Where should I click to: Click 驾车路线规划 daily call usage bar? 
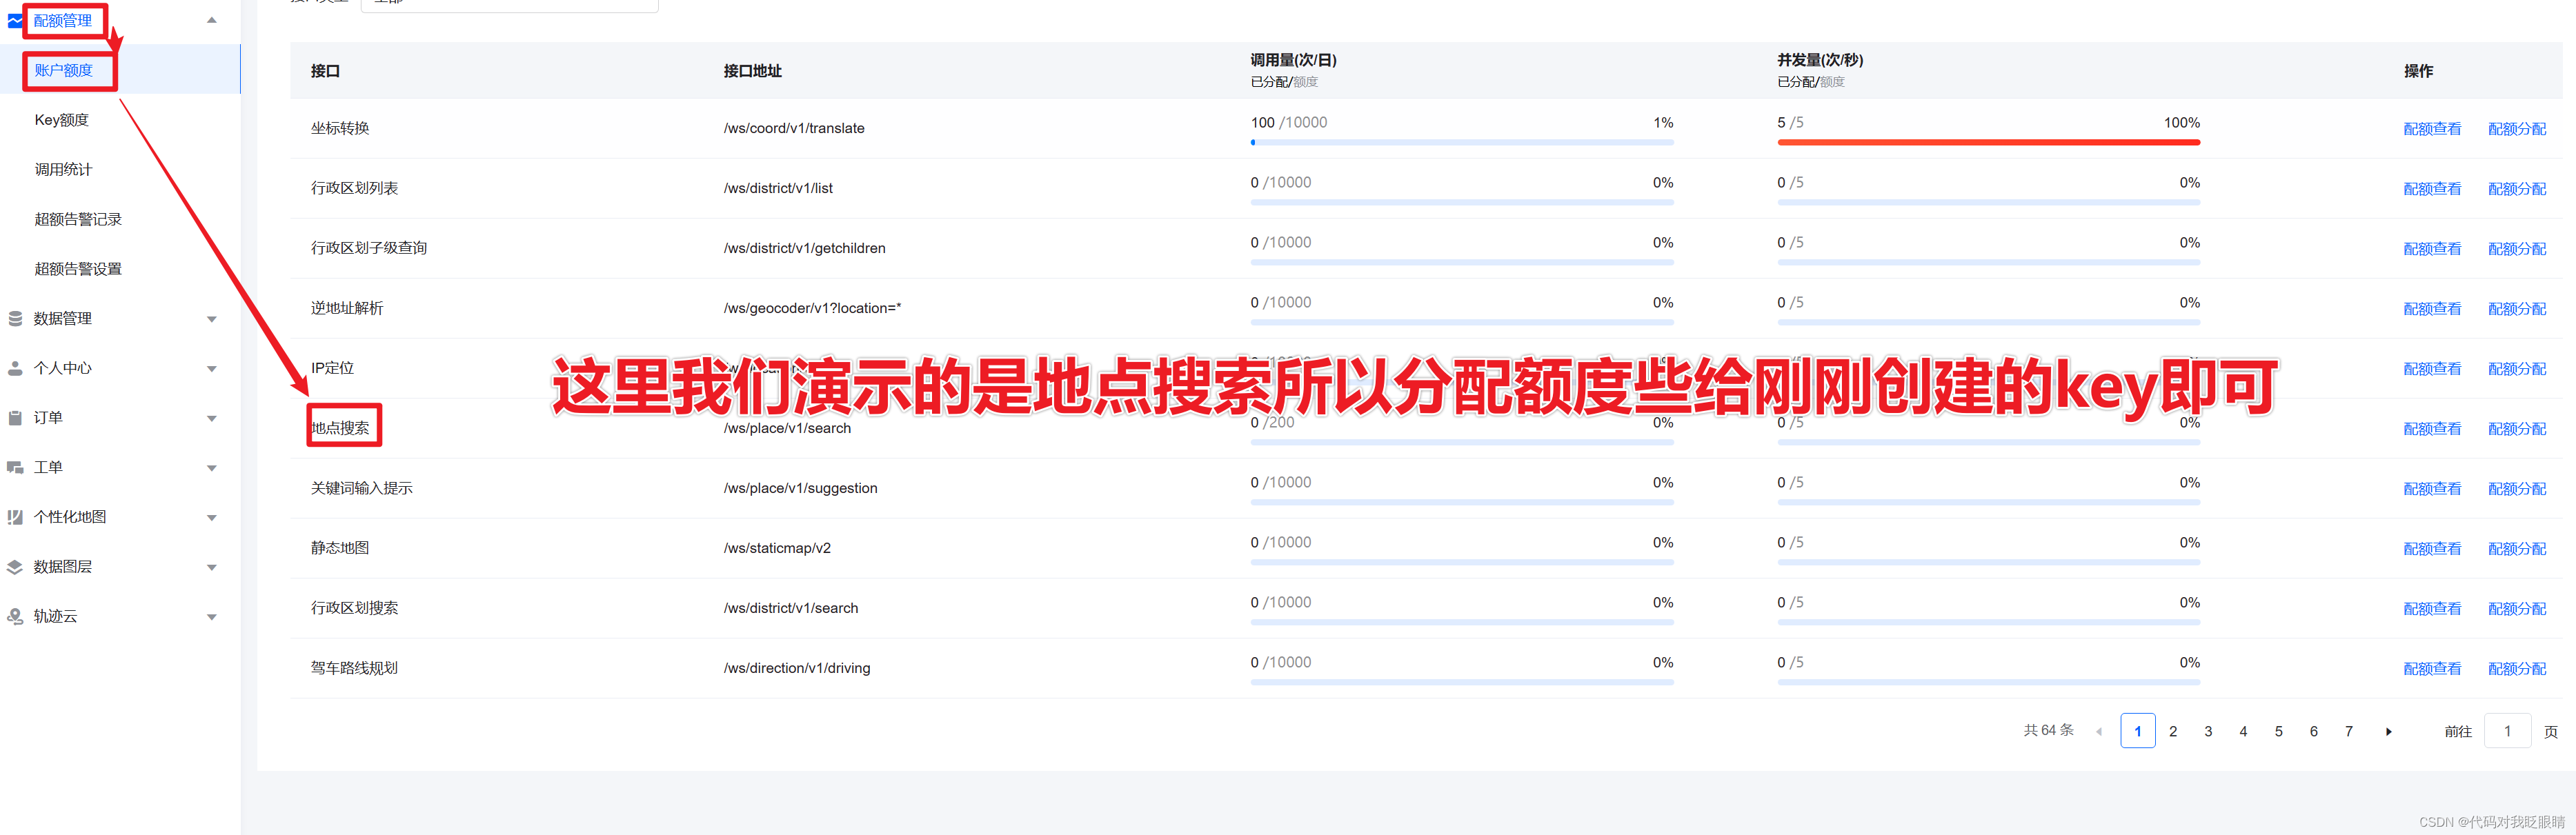point(1461,682)
